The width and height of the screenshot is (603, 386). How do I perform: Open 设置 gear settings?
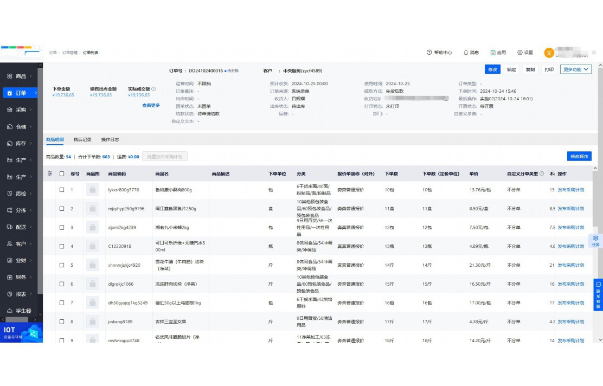[519, 53]
